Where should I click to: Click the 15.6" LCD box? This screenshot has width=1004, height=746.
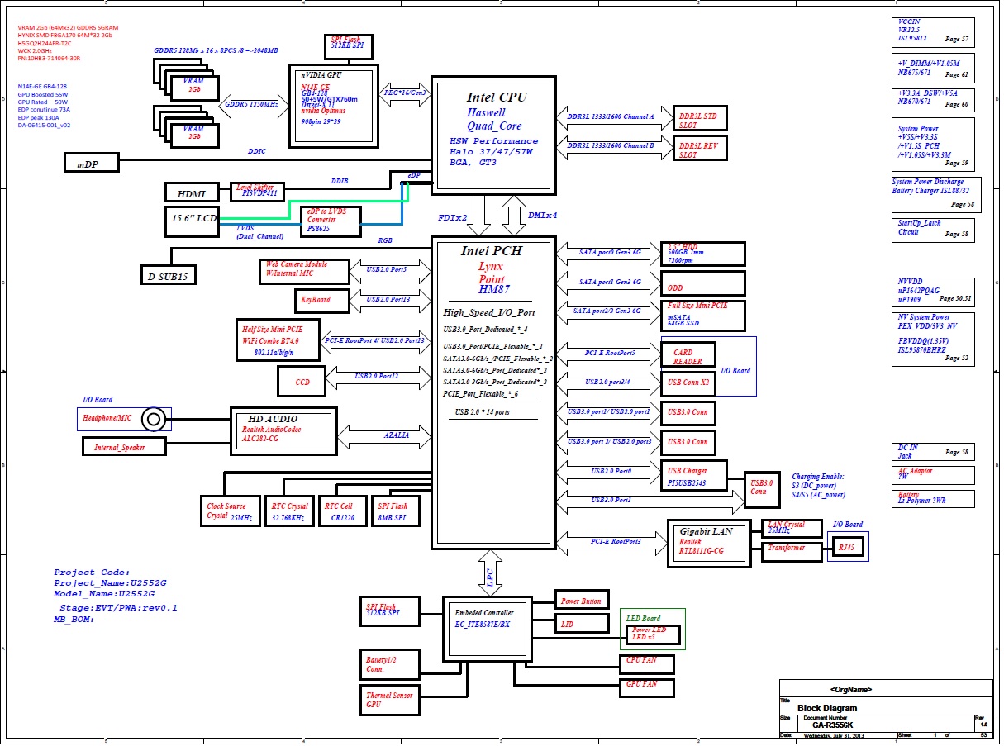tap(191, 221)
